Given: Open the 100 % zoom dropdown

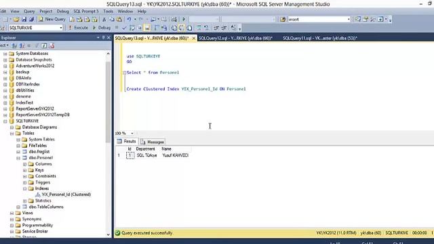Looking at the screenshot, I should click(x=132, y=133).
